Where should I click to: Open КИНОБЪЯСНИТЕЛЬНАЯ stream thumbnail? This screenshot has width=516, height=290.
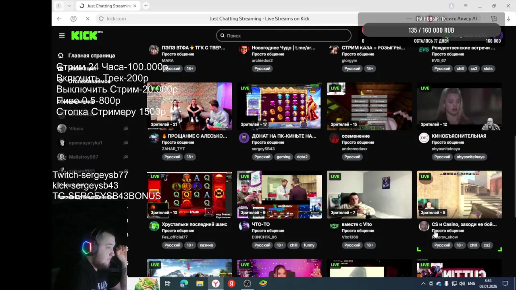(459, 106)
